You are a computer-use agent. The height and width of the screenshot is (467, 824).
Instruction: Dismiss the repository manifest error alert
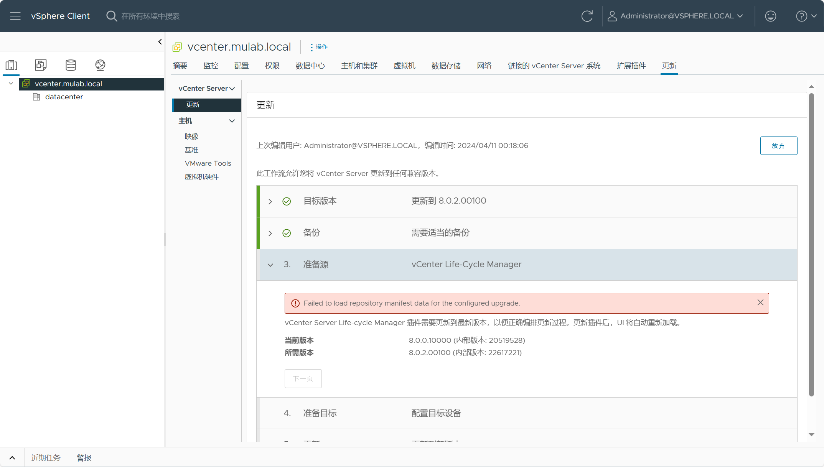point(760,303)
